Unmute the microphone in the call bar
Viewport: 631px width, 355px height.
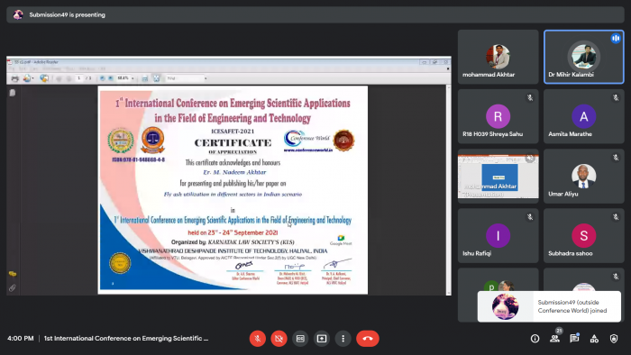click(x=258, y=339)
